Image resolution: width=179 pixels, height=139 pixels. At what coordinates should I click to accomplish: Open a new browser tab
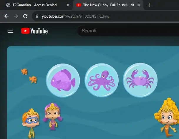point(150,5)
